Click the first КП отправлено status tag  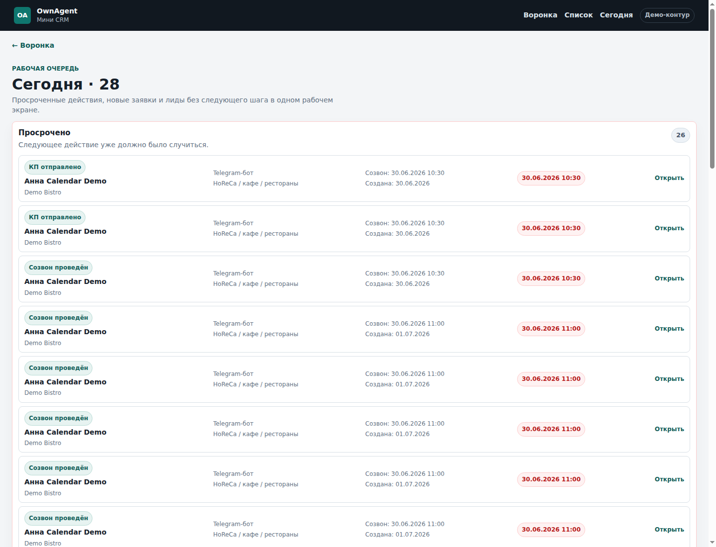click(55, 167)
